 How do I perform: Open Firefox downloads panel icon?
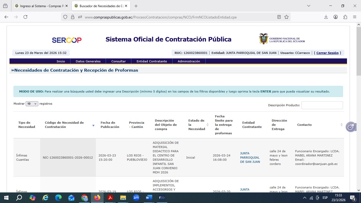[x=326, y=17]
